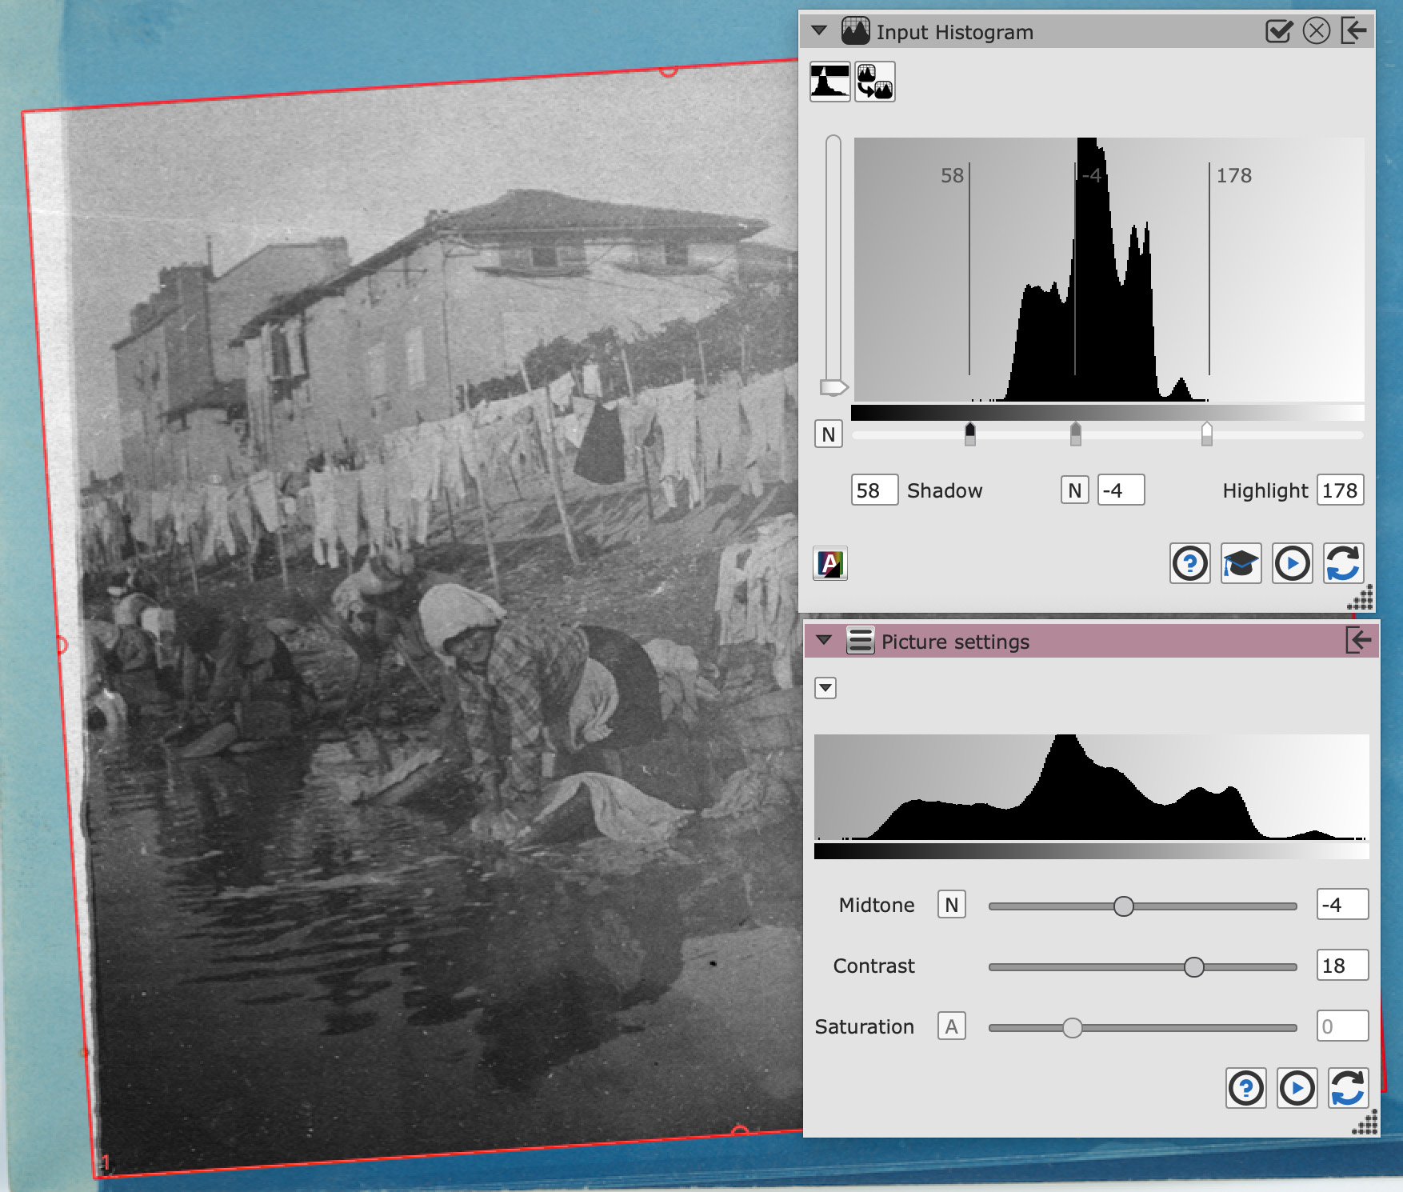Toggle the Input Histogram checkmark
The height and width of the screenshot is (1192, 1403).
(x=1279, y=31)
